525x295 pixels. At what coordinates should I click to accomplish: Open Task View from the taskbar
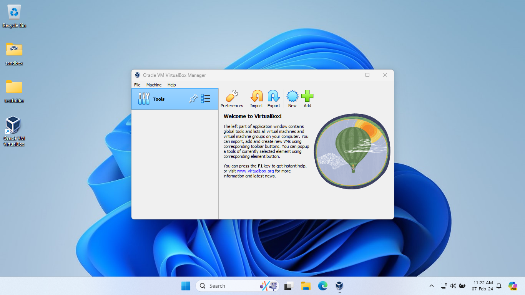(289, 286)
